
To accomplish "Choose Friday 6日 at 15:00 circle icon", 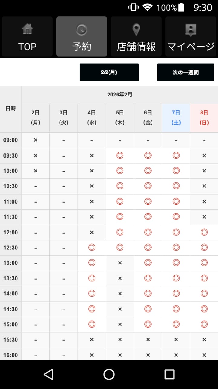I will [148, 324].
